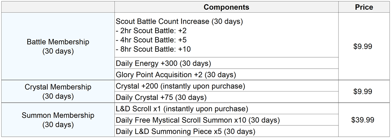Select the 8hr Scout Battle +10 line
Screen dimensions: 391x138
click(153, 49)
